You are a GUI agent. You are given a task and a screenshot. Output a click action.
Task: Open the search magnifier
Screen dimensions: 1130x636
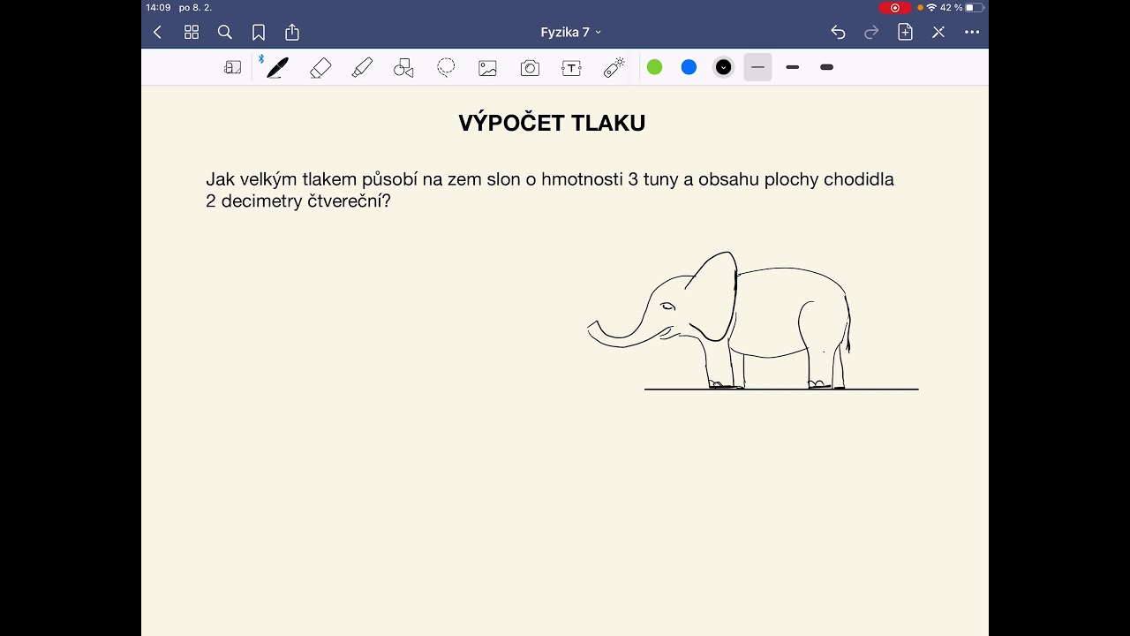pos(225,33)
